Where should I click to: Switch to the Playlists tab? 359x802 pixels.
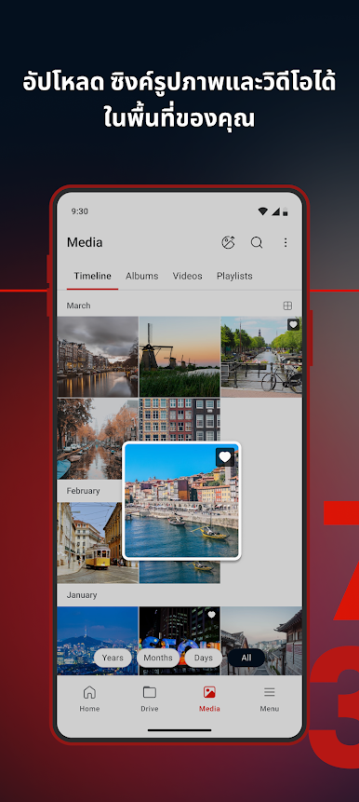tap(234, 277)
